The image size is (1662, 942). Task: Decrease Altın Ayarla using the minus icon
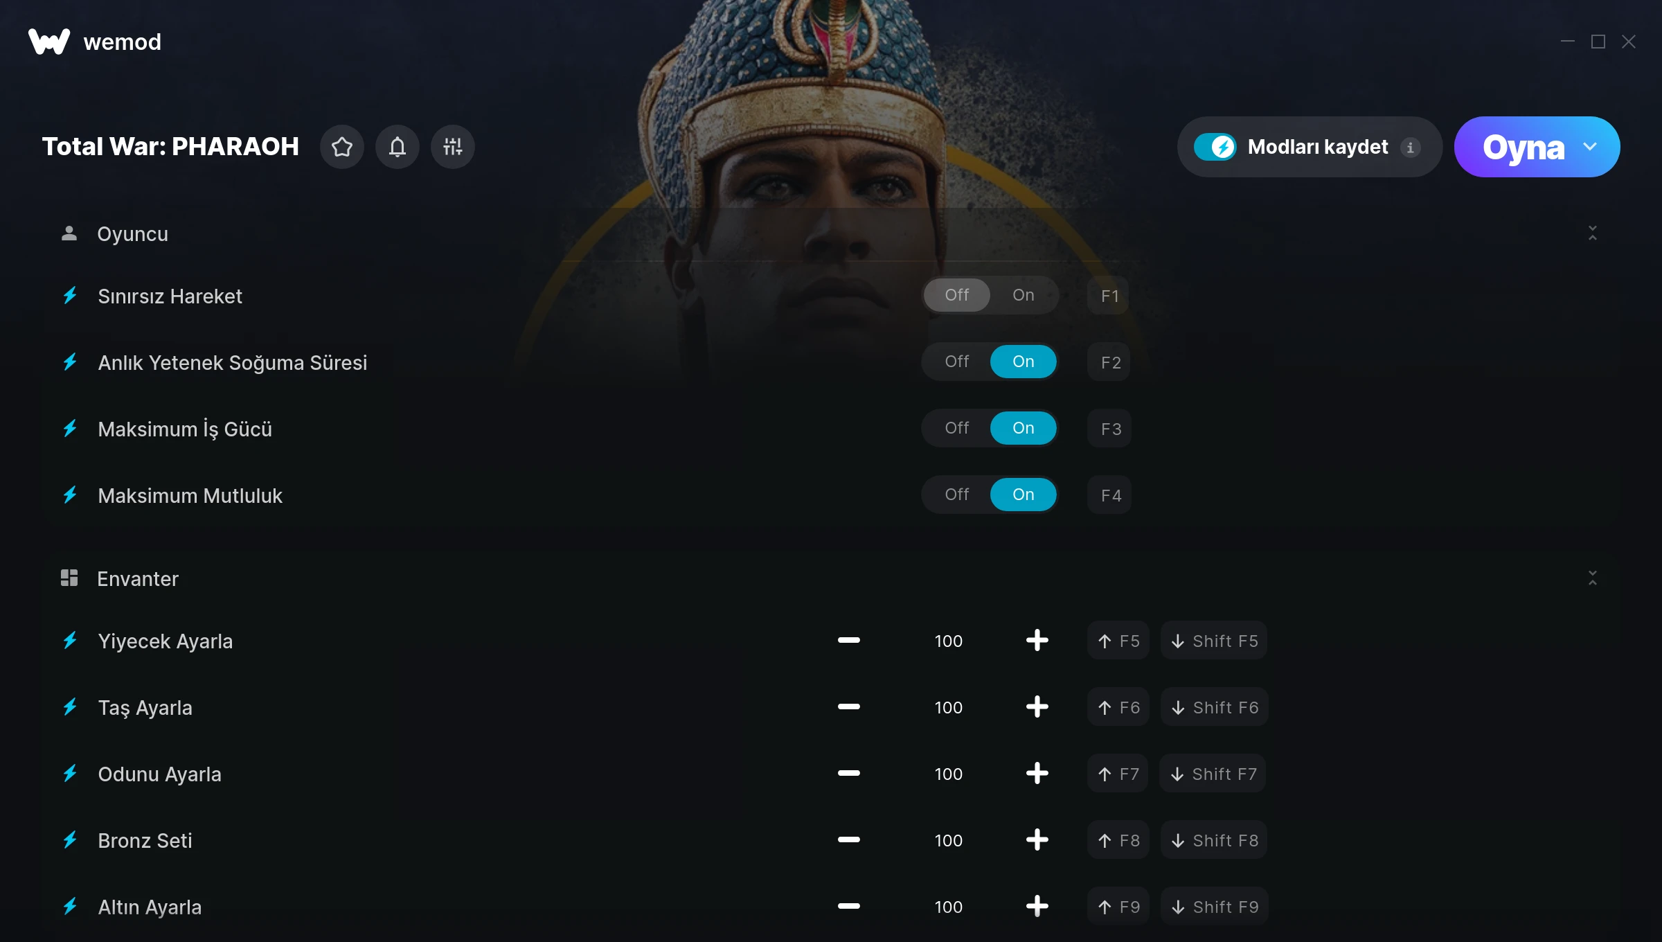coord(848,907)
